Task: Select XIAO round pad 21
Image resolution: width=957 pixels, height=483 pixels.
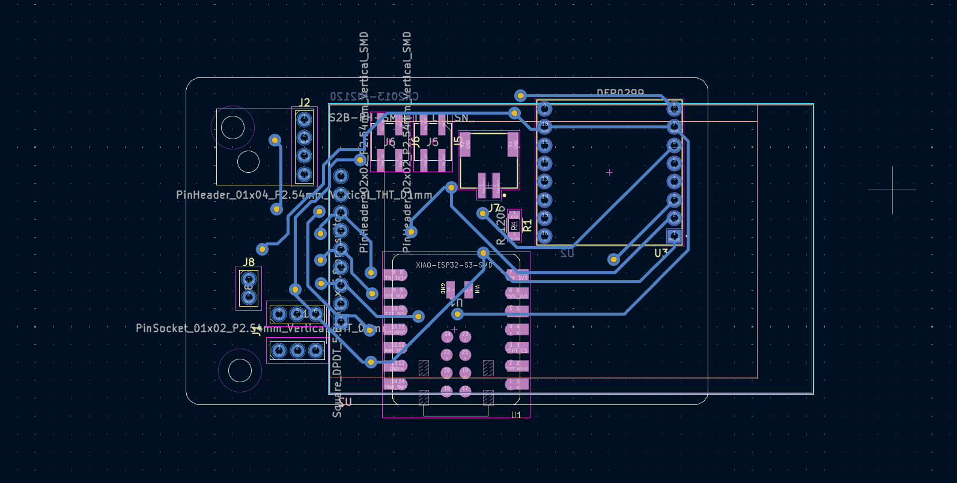Action: tap(465, 355)
